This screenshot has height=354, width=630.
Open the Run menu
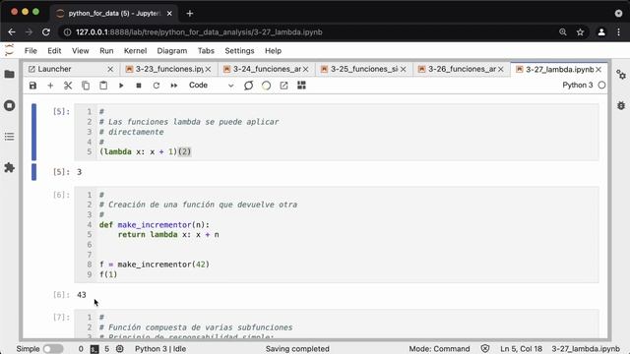pos(106,51)
